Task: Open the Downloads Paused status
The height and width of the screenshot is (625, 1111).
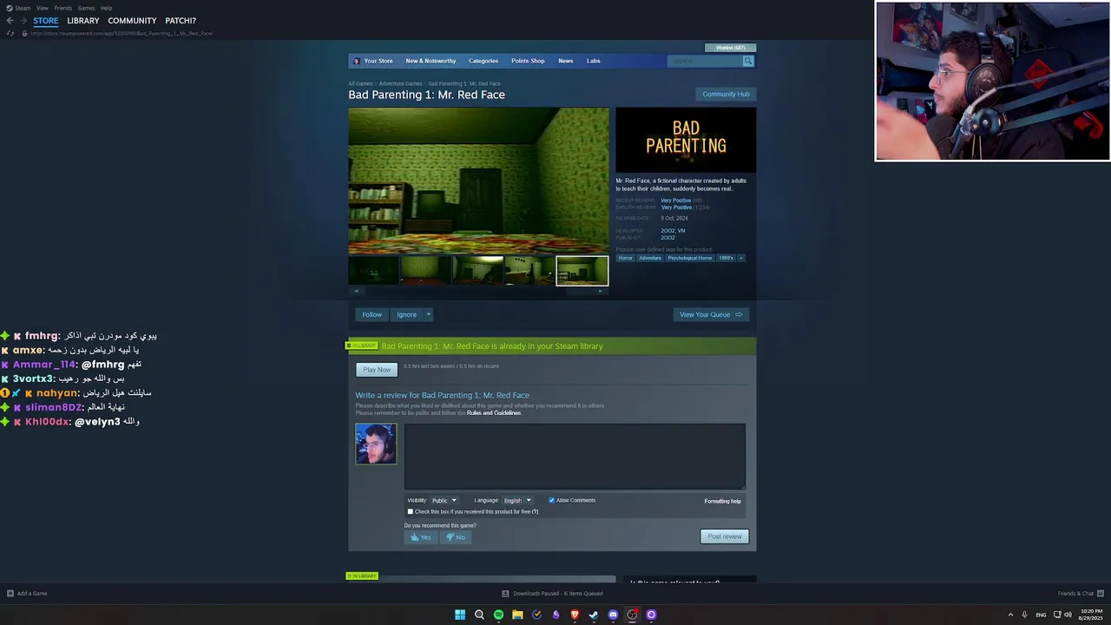Action: [x=552, y=594]
